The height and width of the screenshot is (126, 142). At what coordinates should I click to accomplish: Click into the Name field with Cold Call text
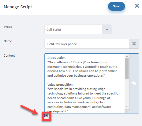[x=87, y=44]
